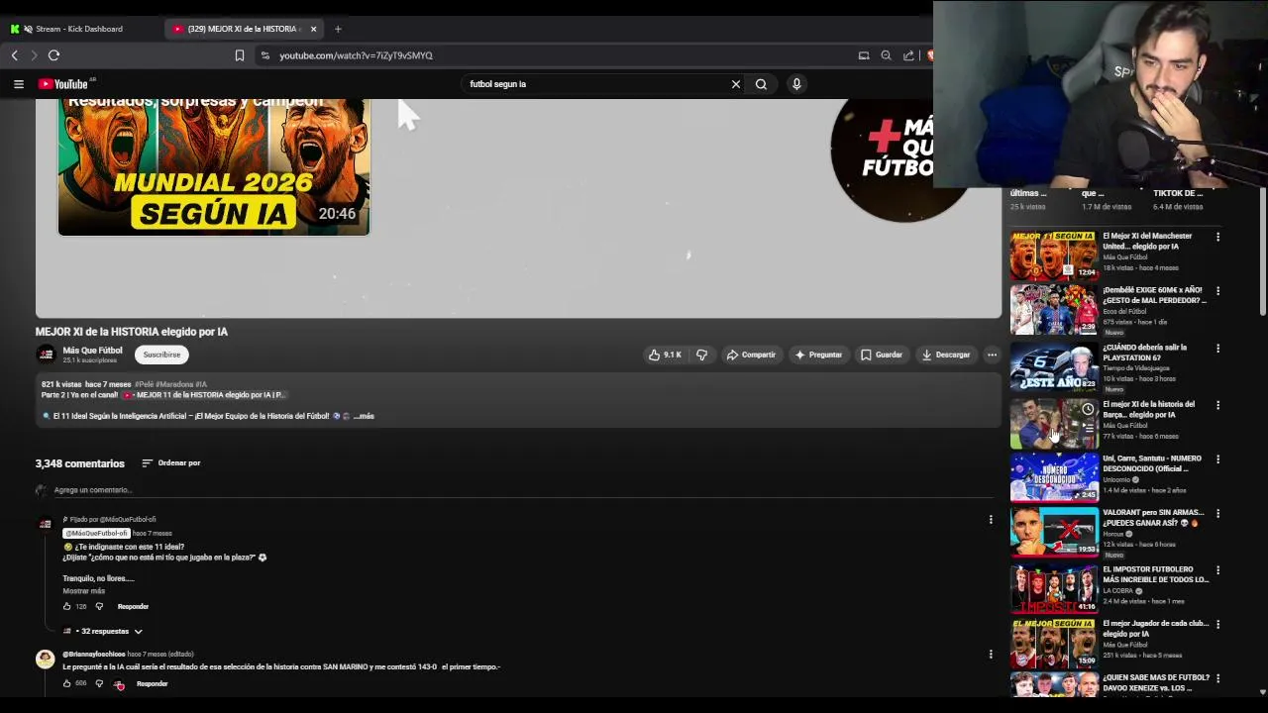
Task: Open the MUNDIAL 2026 SEGÚN IA end-screen video
Action: click(x=214, y=166)
